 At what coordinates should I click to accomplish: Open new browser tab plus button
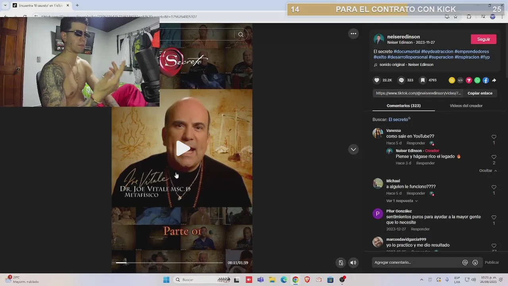(77, 6)
